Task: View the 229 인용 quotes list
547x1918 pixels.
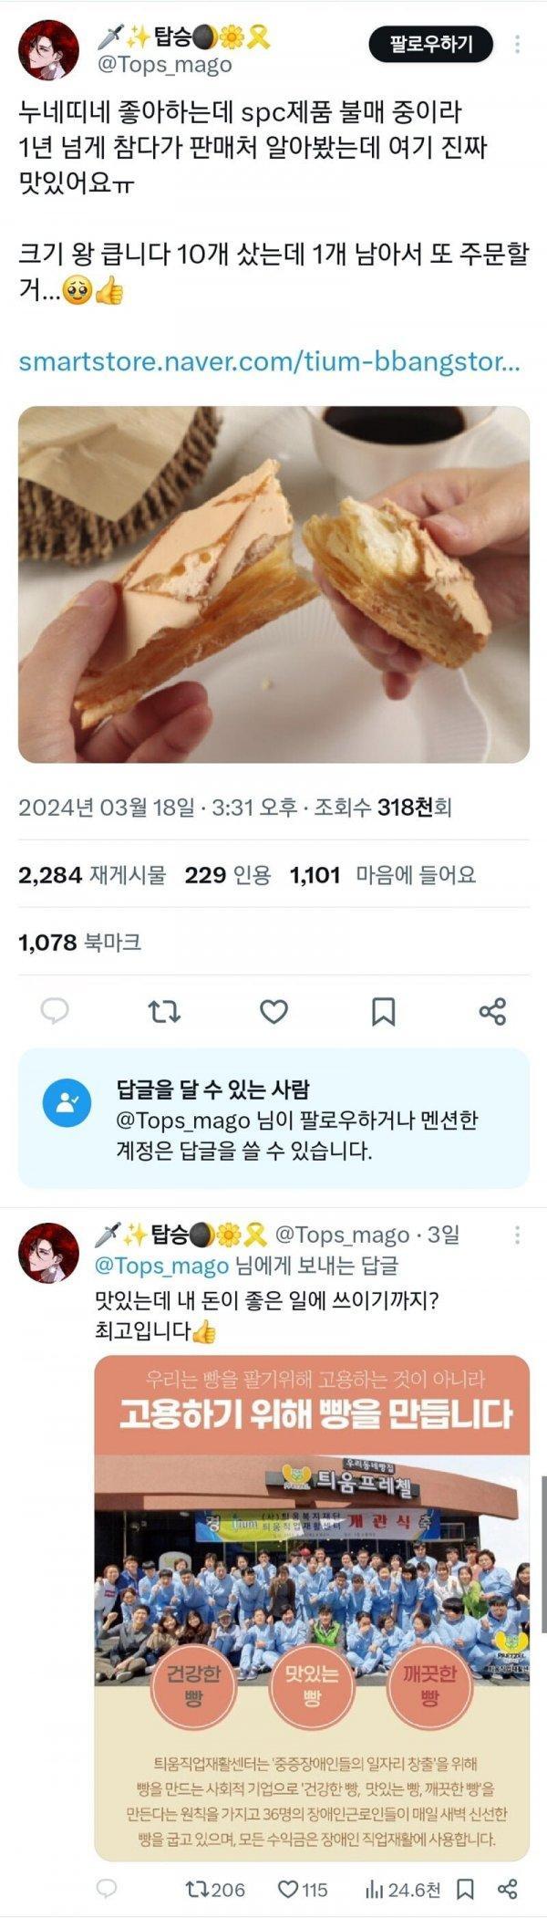Action: click(228, 876)
